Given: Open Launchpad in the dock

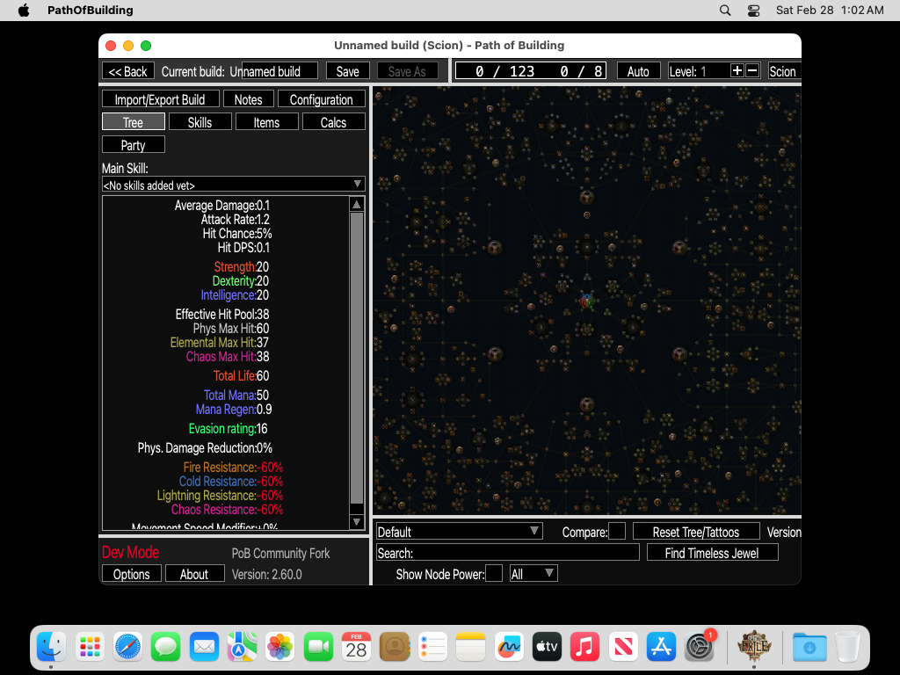Looking at the screenshot, I should 90,647.
